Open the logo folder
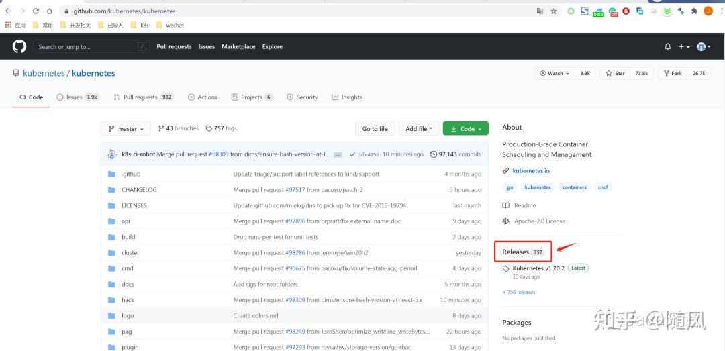The width and height of the screenshot is (725, 351). 128,315
